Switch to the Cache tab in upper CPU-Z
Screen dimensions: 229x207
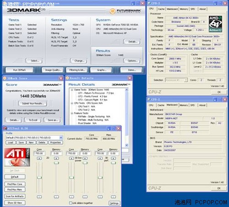(161, 9)
